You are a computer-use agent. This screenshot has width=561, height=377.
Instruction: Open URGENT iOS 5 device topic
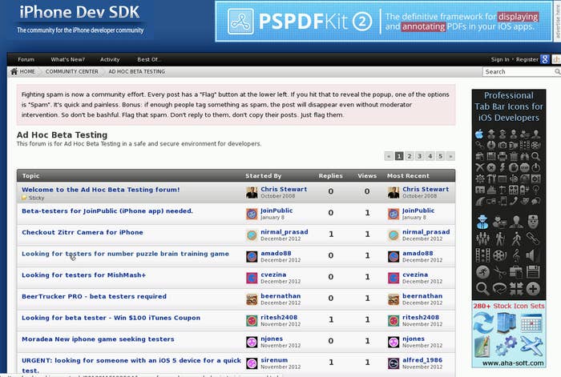pos(131,365)
